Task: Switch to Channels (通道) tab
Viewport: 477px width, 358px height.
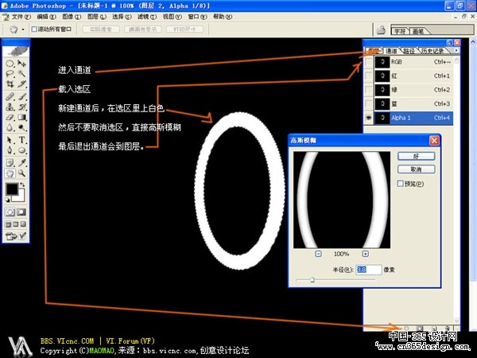Action: pos(391,51)
